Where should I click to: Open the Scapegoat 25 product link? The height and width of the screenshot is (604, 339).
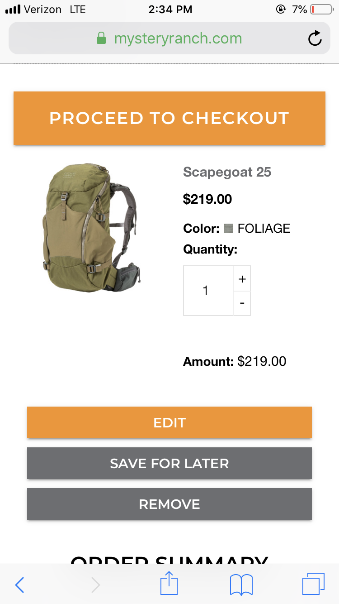point(227,172)
